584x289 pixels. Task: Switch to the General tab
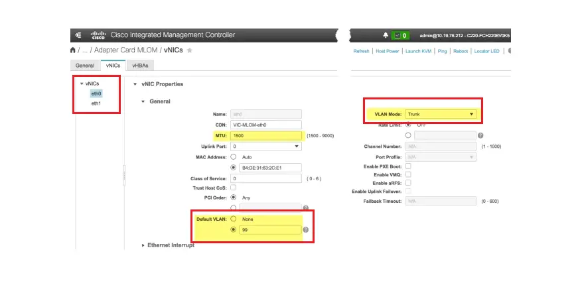(x=84, y=66)
